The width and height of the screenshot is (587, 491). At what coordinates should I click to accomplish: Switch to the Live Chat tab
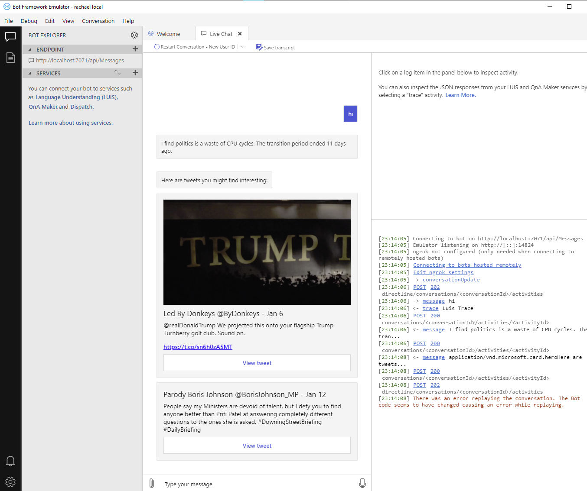221,34
